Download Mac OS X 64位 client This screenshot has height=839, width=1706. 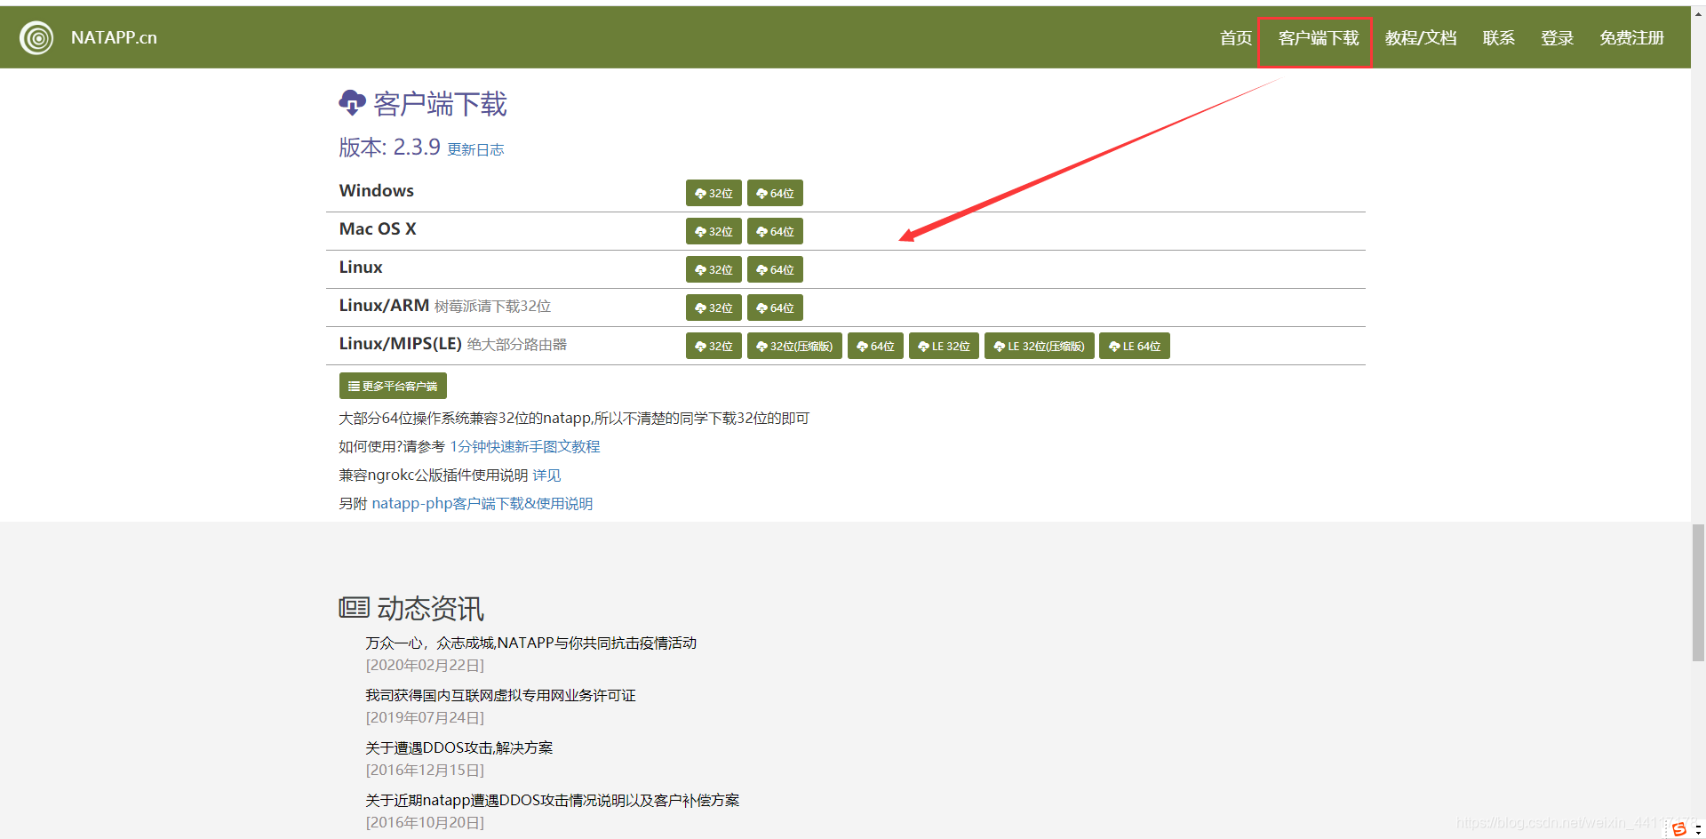[x=775, y=231]
